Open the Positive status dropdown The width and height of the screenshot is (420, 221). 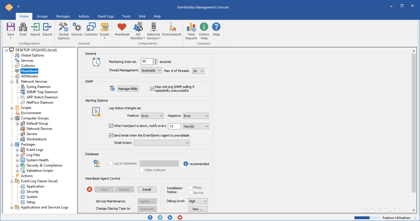pos(152,116)
